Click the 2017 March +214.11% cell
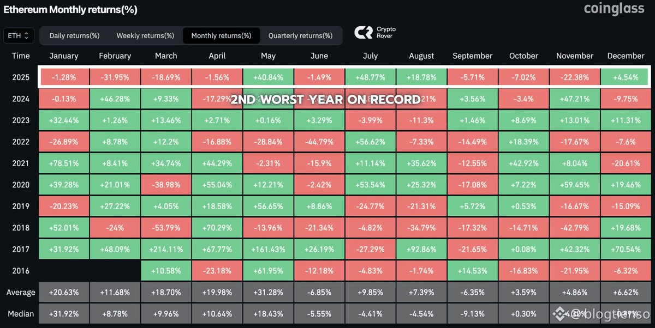This screenshot has width=655, height=328. 166,249
